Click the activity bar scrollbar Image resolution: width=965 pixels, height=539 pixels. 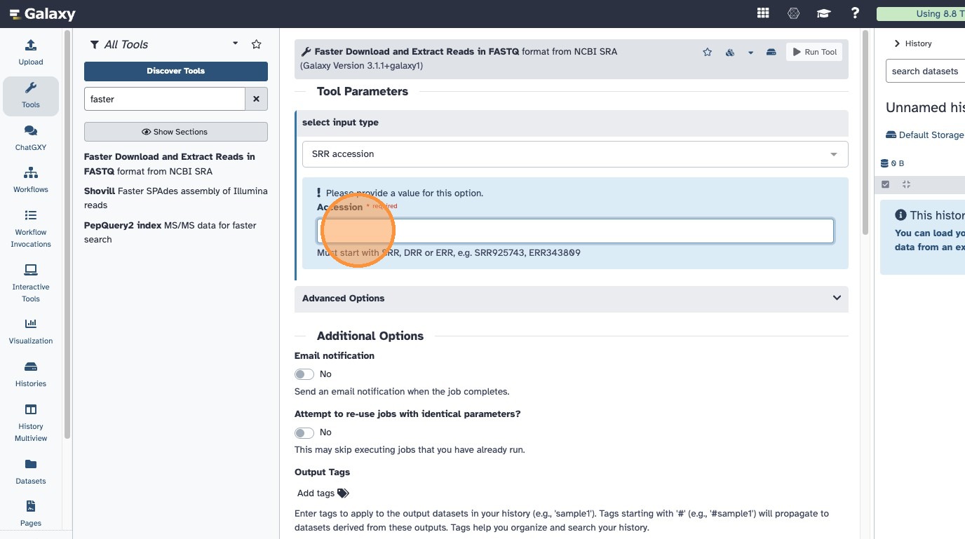pyautogui.click(x=67, y=234)
